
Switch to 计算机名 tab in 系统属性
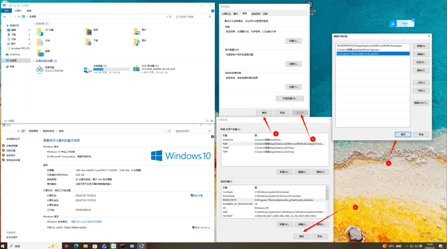pyautogui.click(x=227, y=14)
